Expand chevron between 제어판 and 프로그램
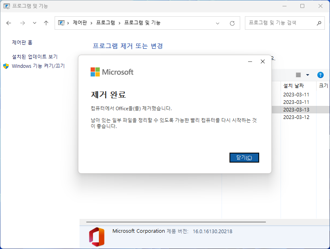 (x=91, y=23)
